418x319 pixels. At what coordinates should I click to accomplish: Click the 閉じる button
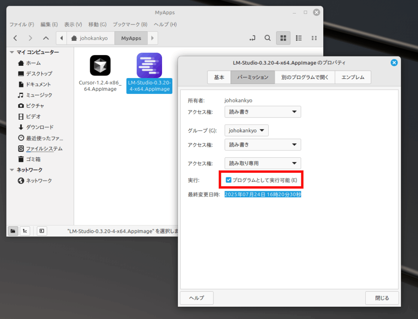[x=382, y=298]
